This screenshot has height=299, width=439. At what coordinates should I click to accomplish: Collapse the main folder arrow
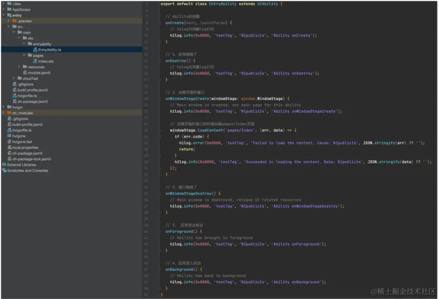[14, 32]
